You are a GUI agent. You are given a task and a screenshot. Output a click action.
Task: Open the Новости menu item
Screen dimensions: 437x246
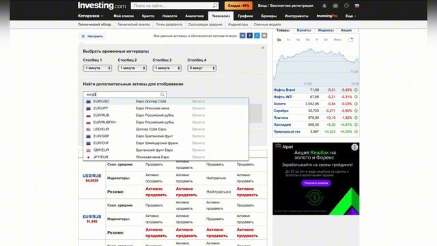click(x=170, y=16)
